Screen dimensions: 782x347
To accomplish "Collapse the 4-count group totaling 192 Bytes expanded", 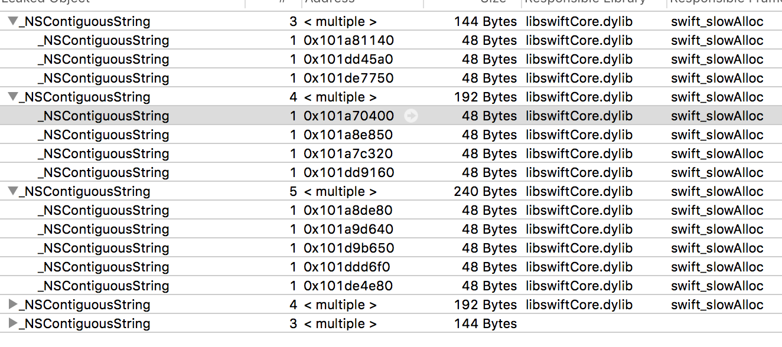I will (x=13, y=97).
